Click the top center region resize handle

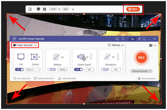[x=84, y=14]
